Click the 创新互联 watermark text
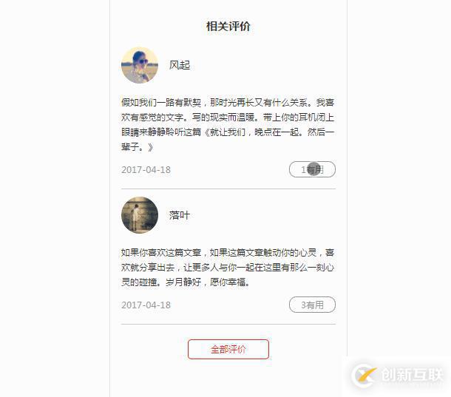The height and width of the screenshot is (397, 451). coord(412,375)
